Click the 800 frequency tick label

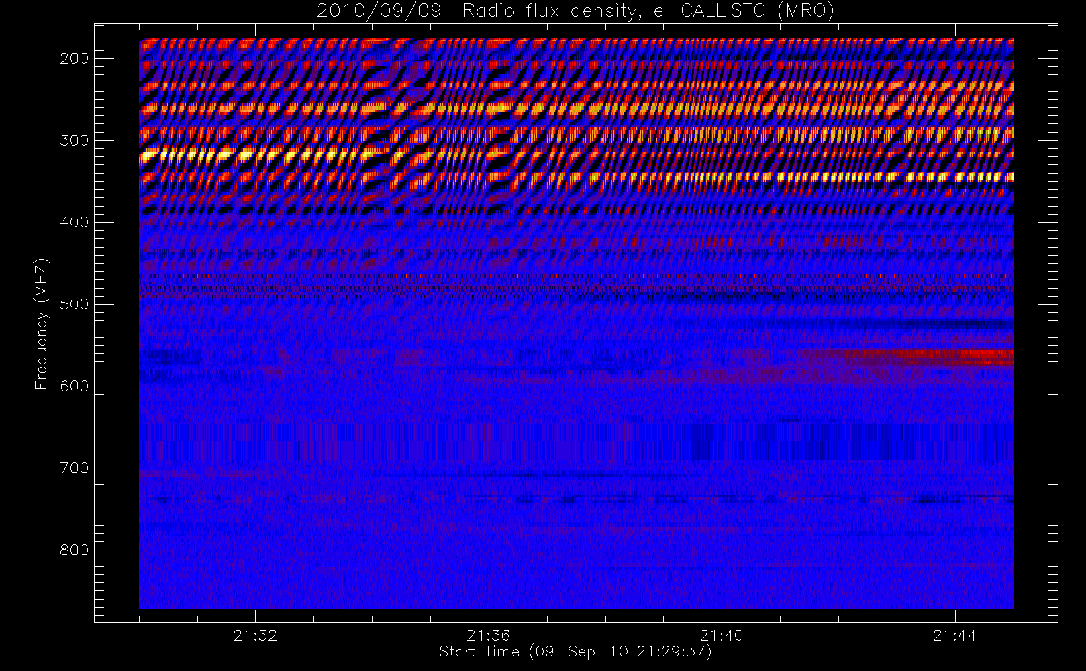pos(75,550)
